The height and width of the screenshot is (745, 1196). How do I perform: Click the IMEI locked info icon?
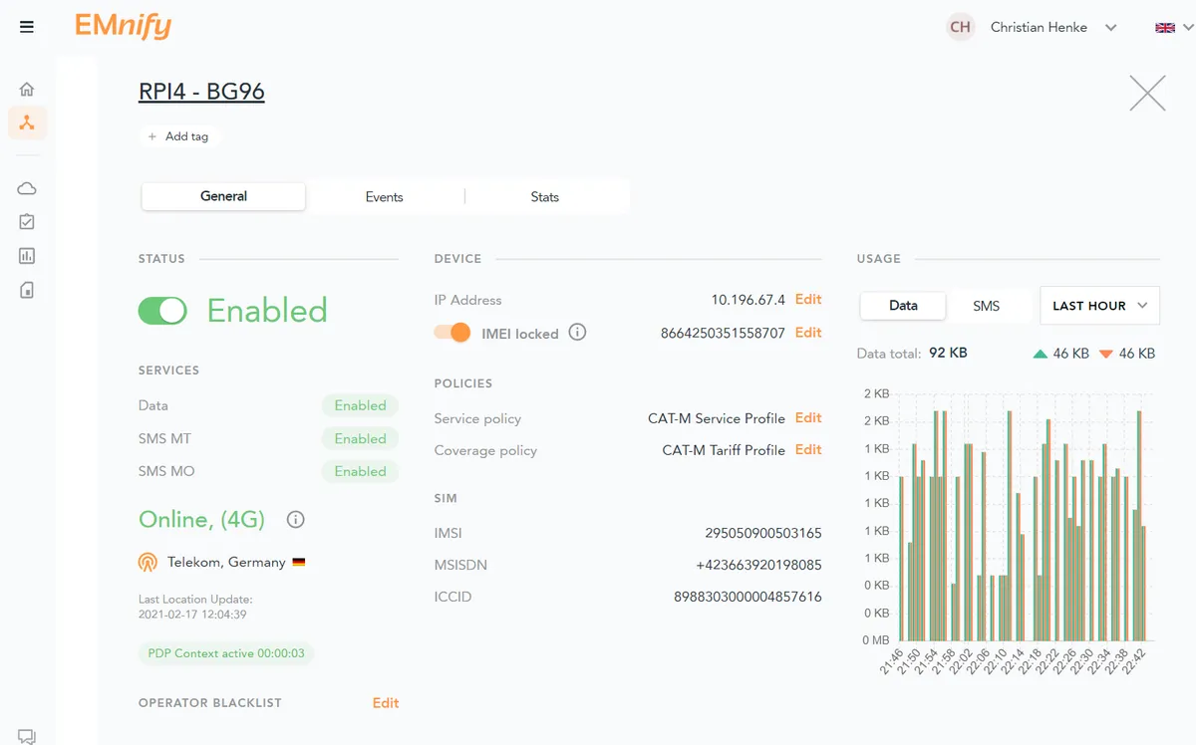coord(577,333)
